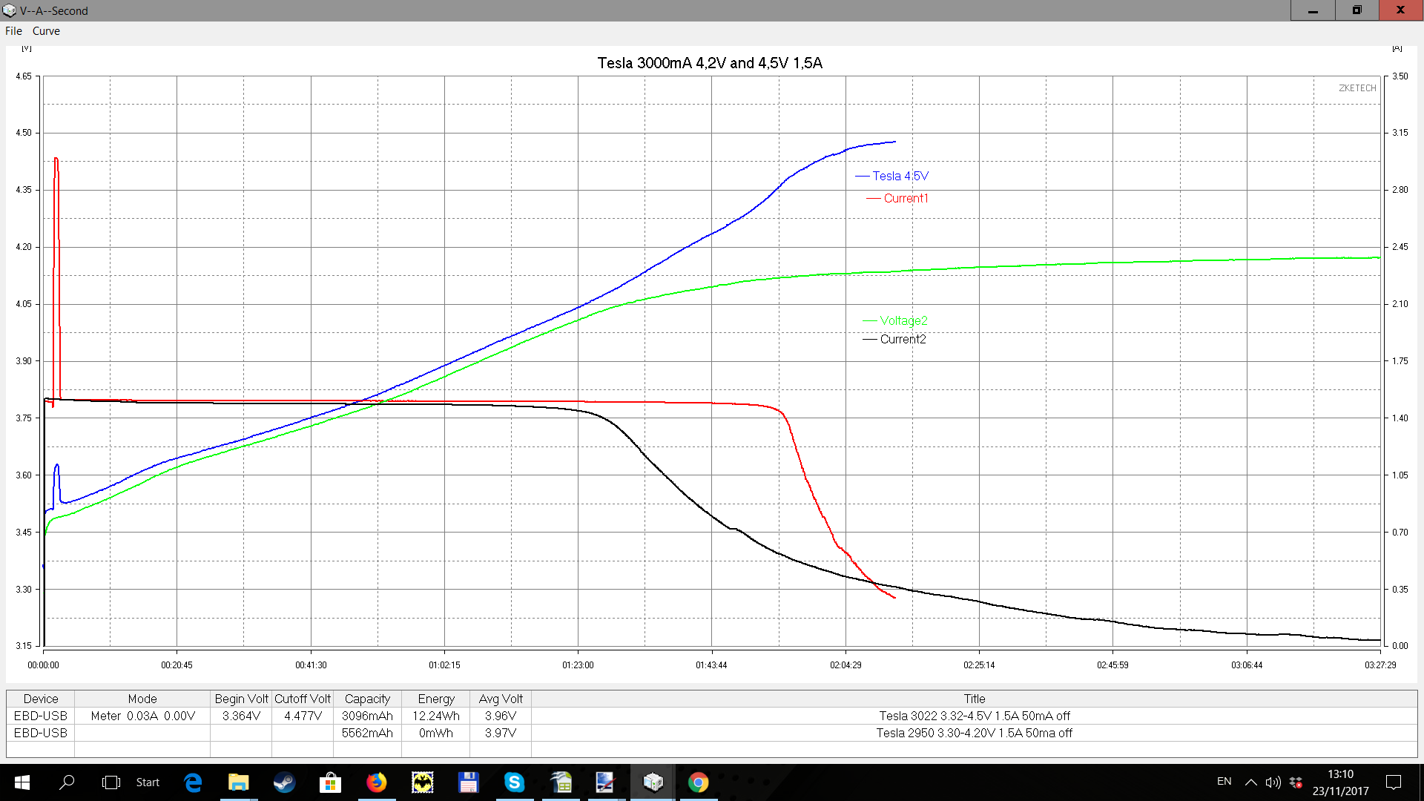The image size is (1424, 801).
Task: Open Steam from the taskbar
Action: click(x=284, y=782)
